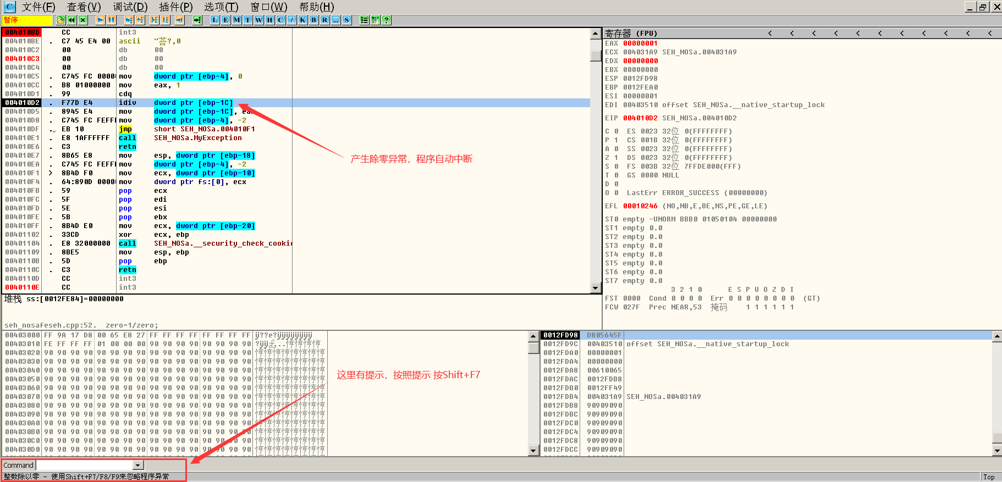The image size is (1002, 482).
Task: Show Call stack via K icon
Action: (302, 20)
